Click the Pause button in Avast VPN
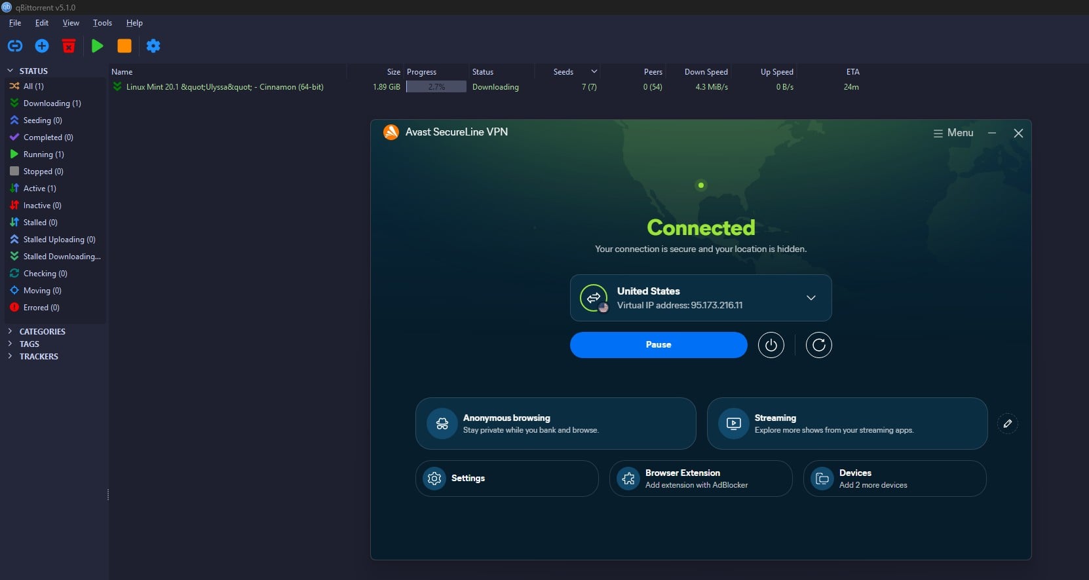Viewport: 1089px width, 580px height. coord(659,345)
